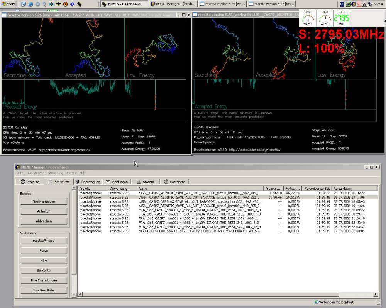The width and height of the screenshot is (386, 308).
Task: Switch to the Übertragung tab
Action: (x=88, y=182)
